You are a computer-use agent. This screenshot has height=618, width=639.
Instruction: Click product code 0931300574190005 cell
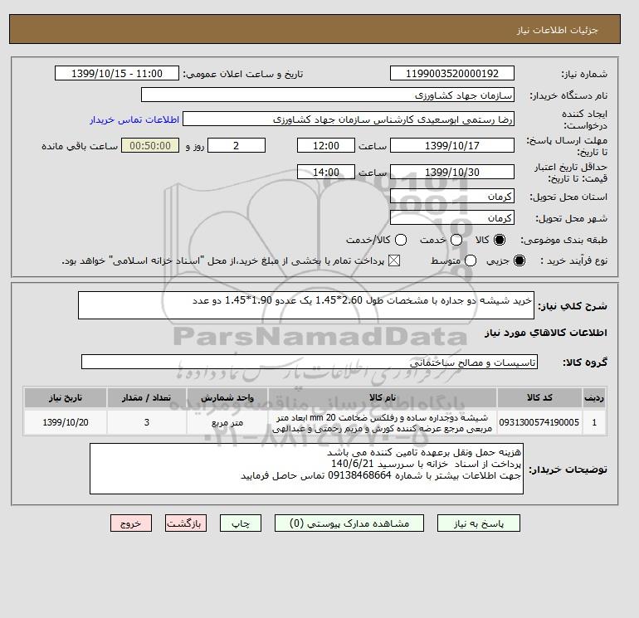click(539, 422)
